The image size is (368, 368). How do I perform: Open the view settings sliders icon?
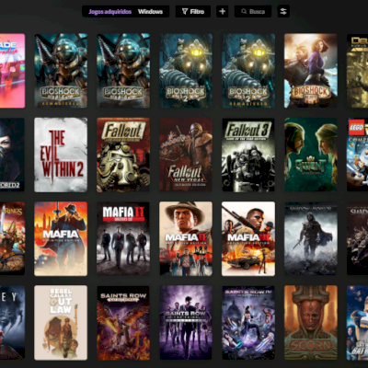(x=283, y=12)
